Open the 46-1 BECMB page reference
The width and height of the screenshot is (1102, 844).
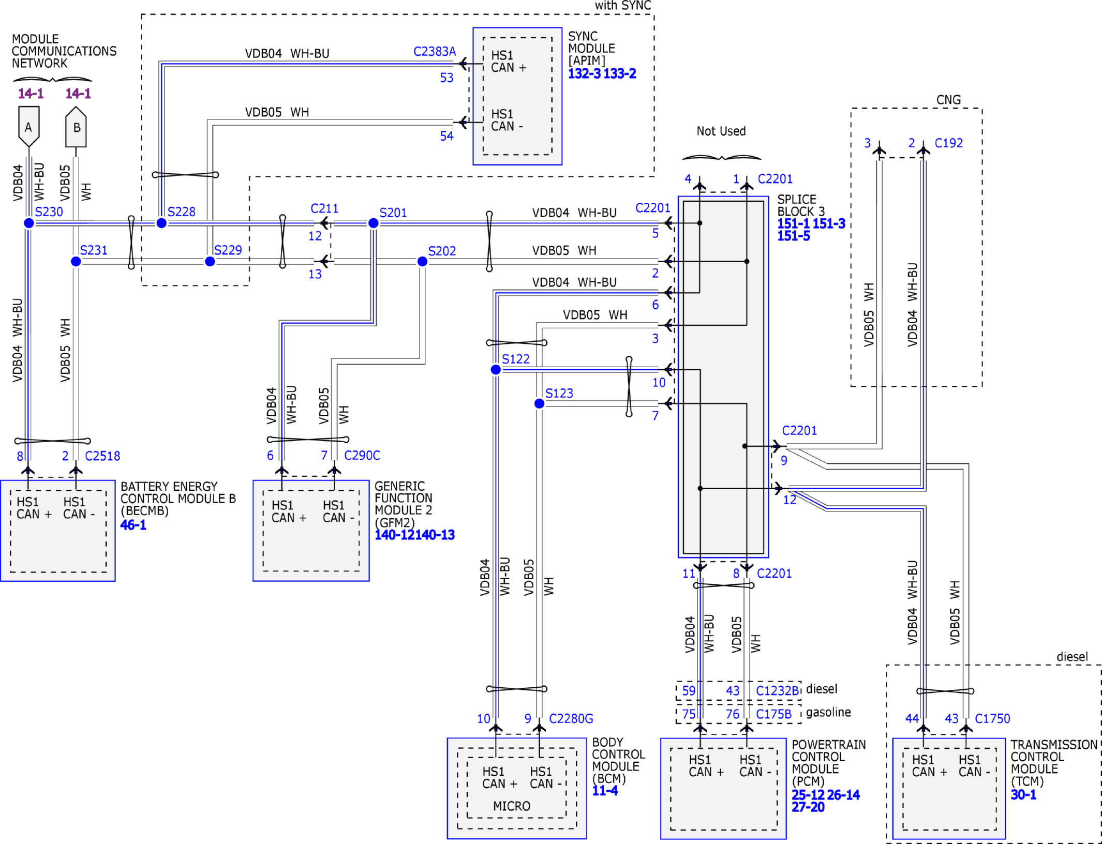click(x=133, y=525)
